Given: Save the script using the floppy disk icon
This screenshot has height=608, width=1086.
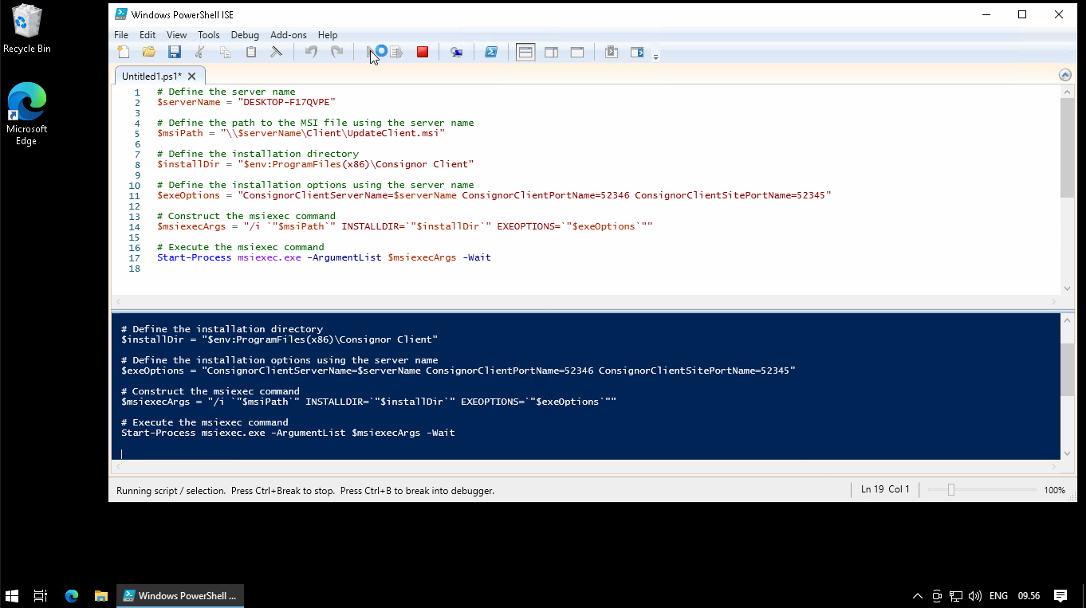Looking at the screenshot, I should coord(175,53).
